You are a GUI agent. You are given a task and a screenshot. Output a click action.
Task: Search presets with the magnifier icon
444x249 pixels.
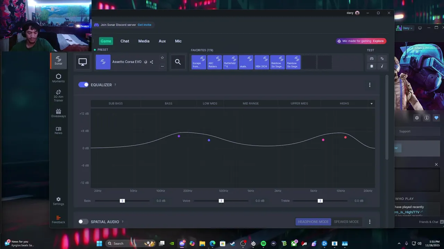pos(178,62)
